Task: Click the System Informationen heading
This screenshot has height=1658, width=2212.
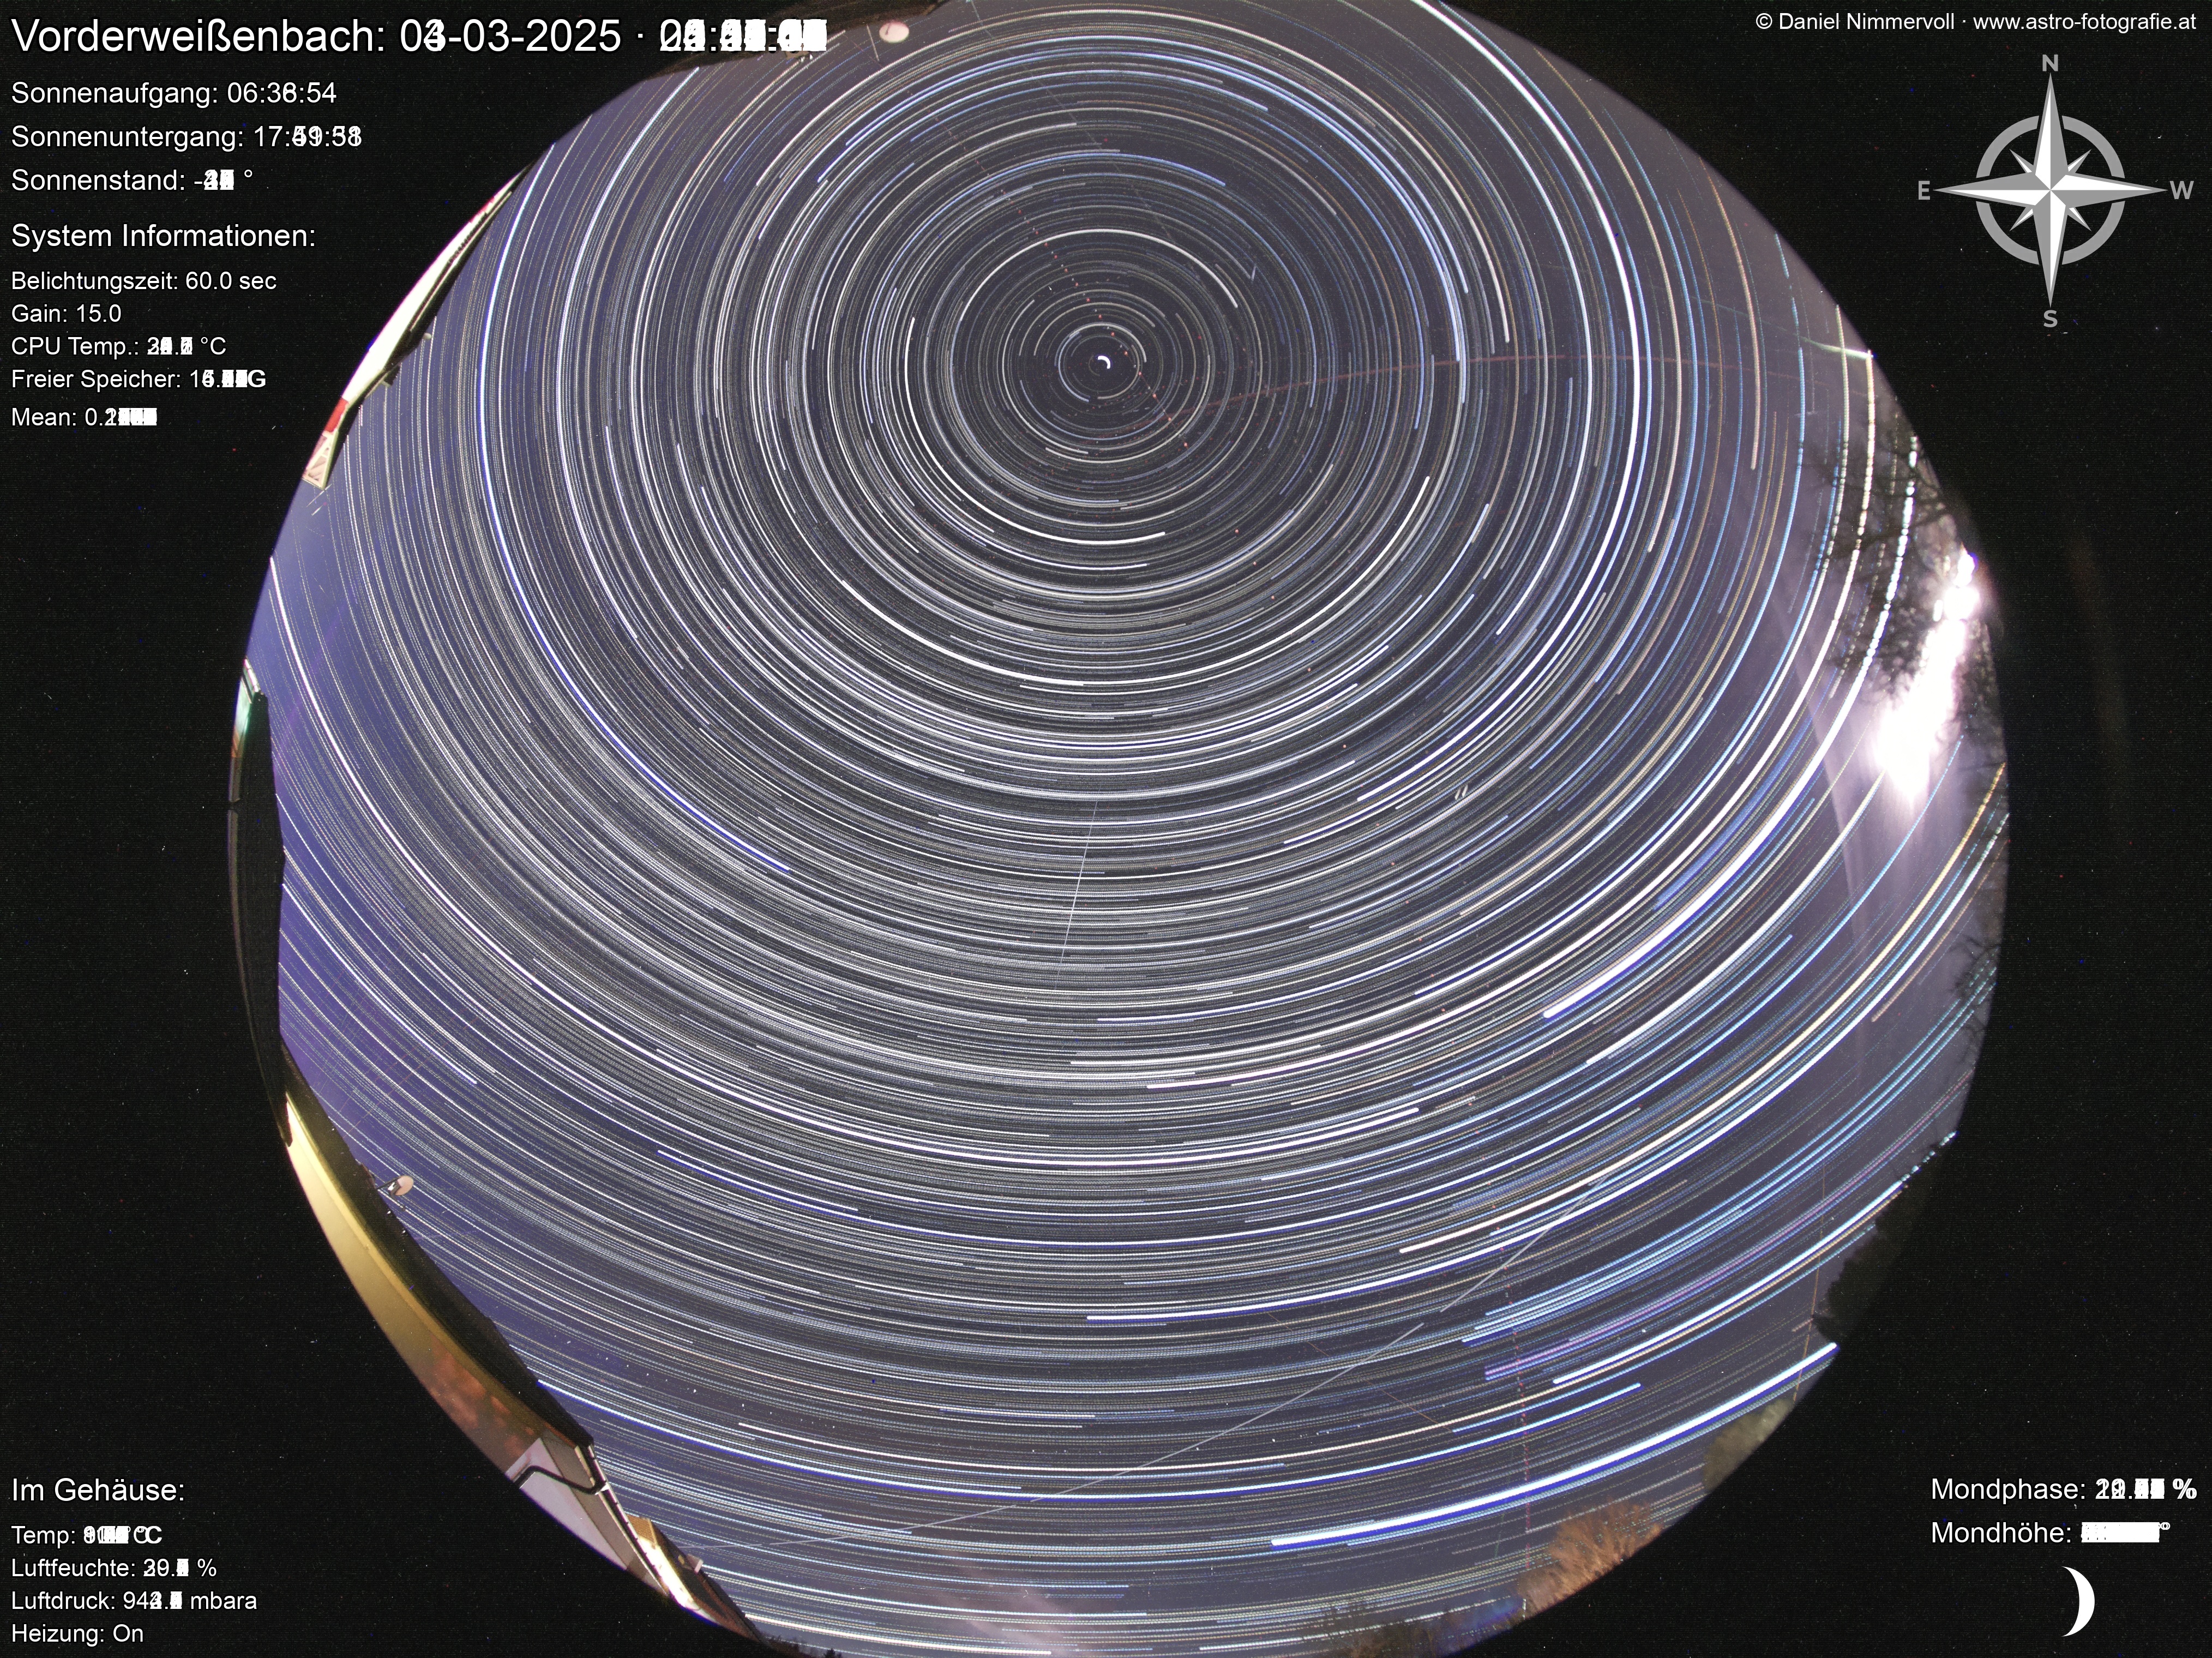Action: click(163, 236)
